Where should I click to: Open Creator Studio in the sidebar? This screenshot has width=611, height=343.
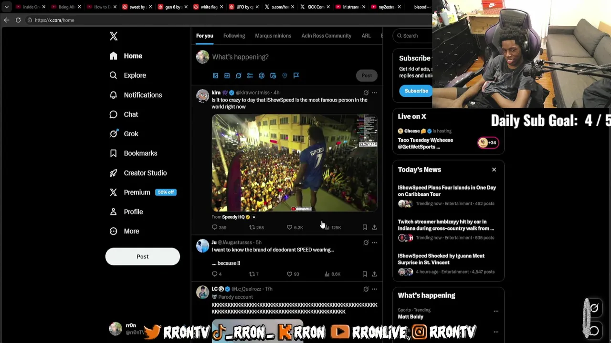[138, 173]
